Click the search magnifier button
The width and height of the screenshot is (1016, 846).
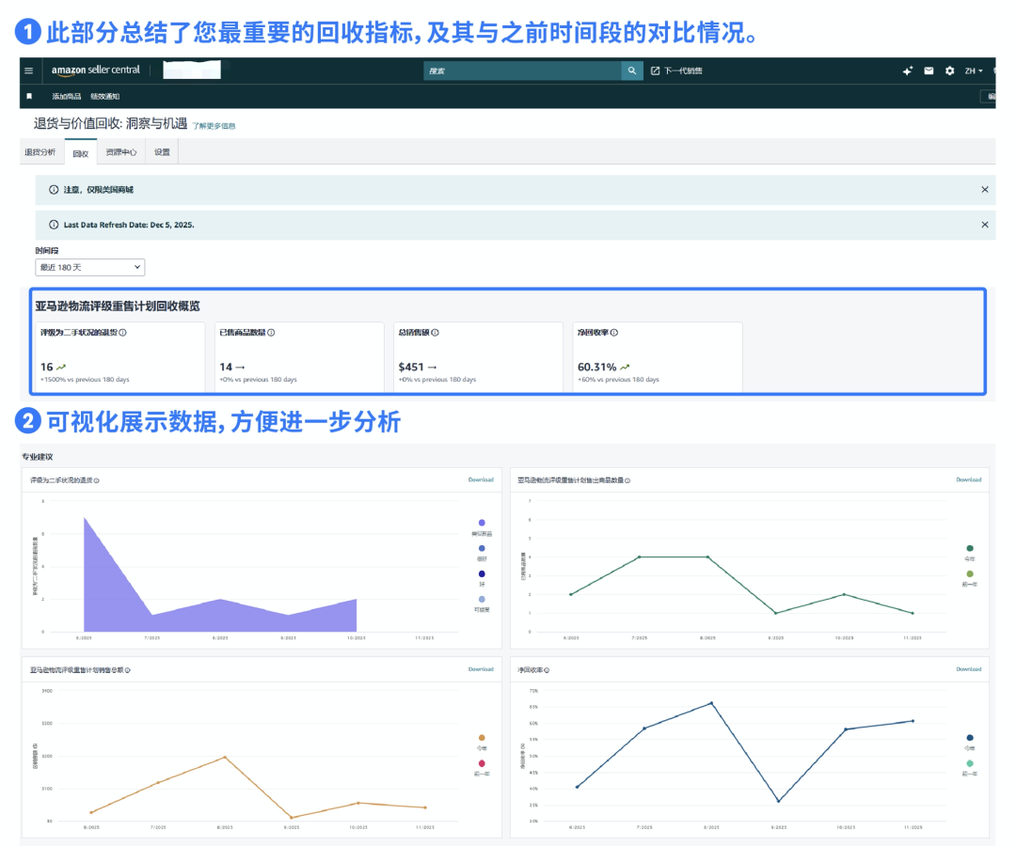pos(633,70)
